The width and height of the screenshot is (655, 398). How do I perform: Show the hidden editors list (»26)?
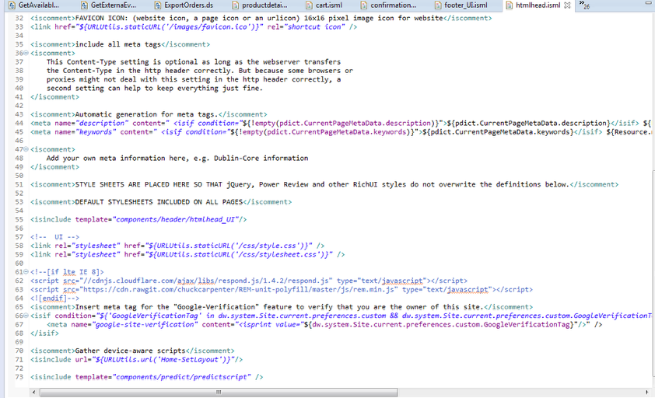pyautogui.click(x=584, y=5)
